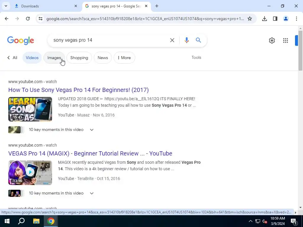
Task: Click the Google logo
Action: click(x=20, y=40)
